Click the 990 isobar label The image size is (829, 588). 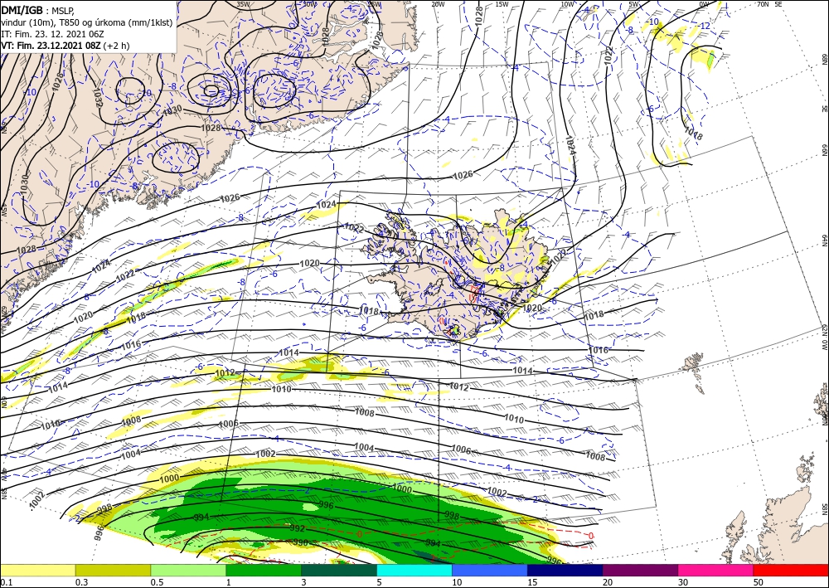point(301,542)
